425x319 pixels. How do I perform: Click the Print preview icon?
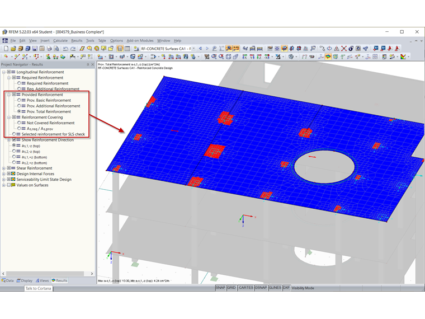[x=56, y=49]
